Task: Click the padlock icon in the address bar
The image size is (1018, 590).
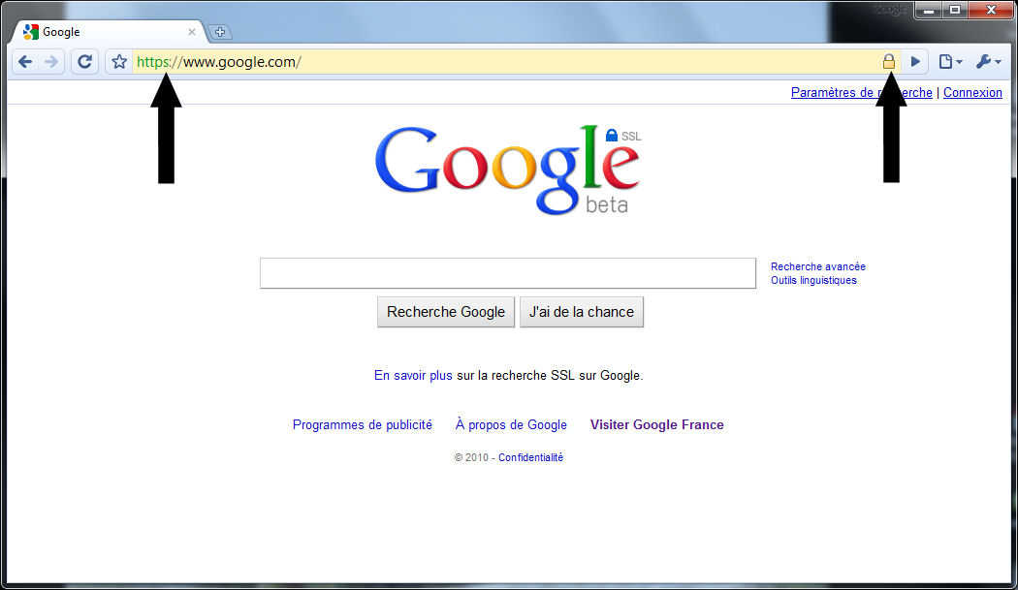Action: [x=888, y=61]
